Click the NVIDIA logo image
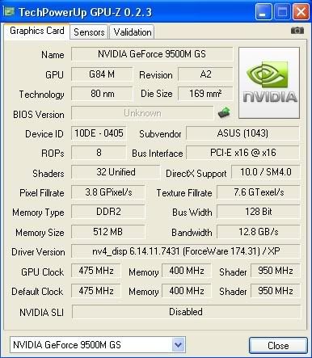 coord(269,82)
